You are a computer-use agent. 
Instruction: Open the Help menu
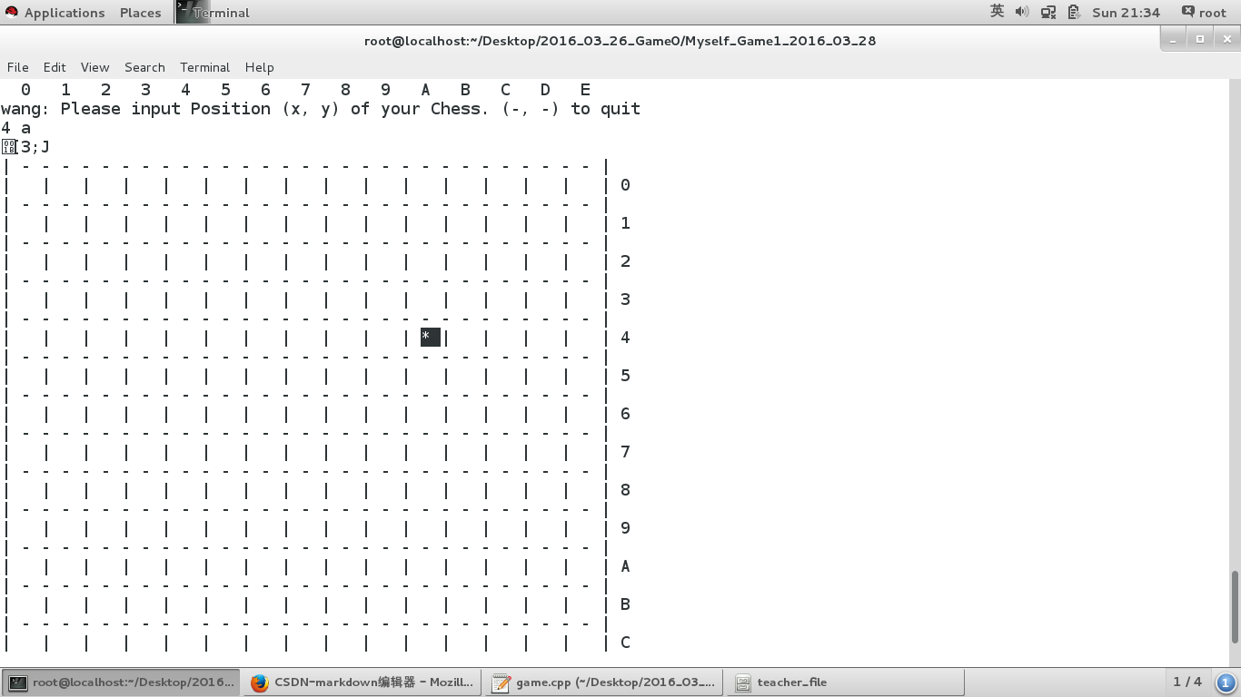(259, 67)
